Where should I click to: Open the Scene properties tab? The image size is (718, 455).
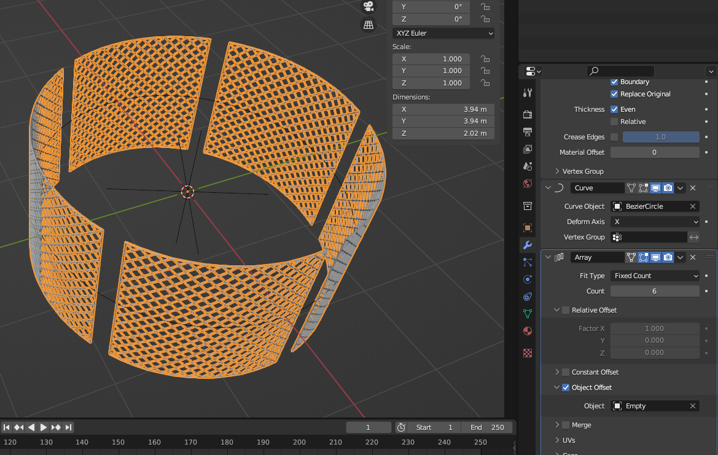pyautogui.click(x=528, y=166)
